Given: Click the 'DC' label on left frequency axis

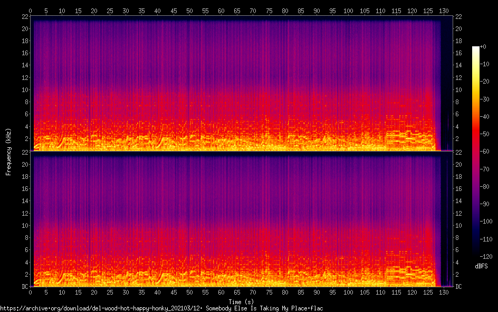Looking at the screenshot, I should click(25, 287).
